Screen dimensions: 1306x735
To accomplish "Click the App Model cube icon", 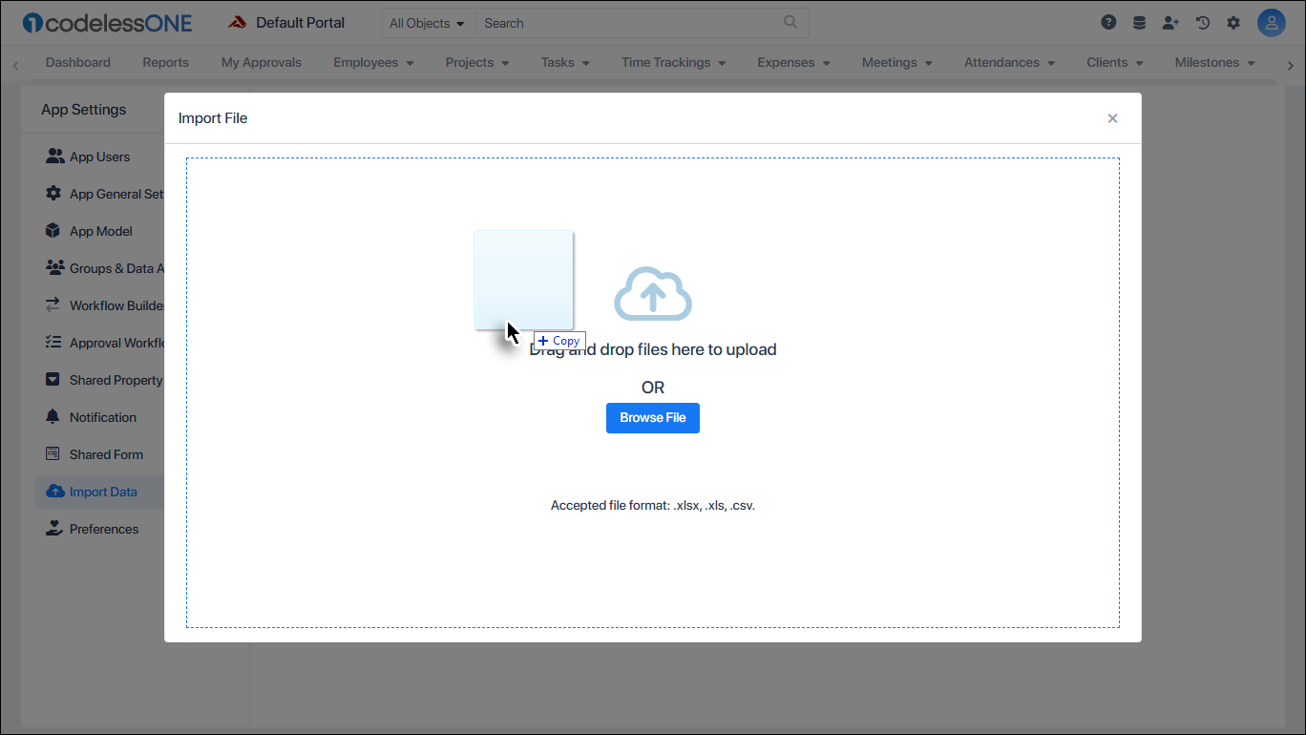I will point(53,231).
